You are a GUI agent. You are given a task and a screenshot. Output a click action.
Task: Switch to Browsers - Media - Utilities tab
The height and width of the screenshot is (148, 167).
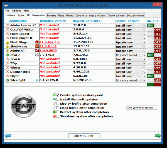tap(60, 16)
